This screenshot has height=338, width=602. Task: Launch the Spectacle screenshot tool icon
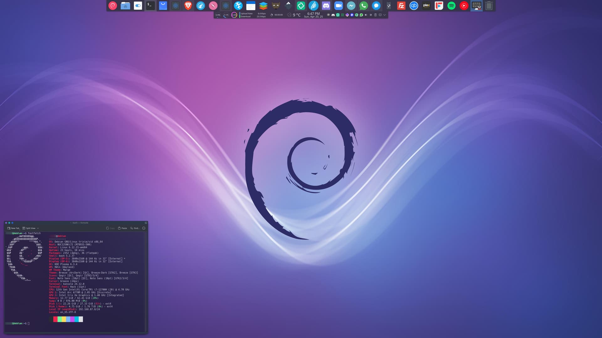pos(477,6)
